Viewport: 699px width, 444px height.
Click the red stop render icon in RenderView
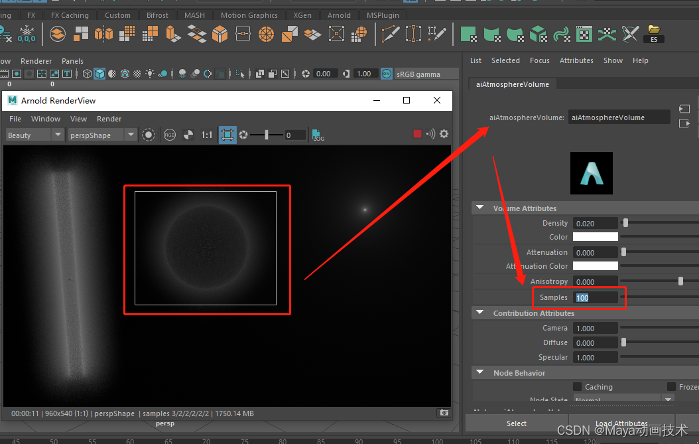pyautogui.click(x=418, y=134)
